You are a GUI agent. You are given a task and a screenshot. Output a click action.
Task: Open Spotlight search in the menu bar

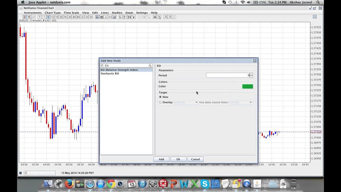click(318, 2)
